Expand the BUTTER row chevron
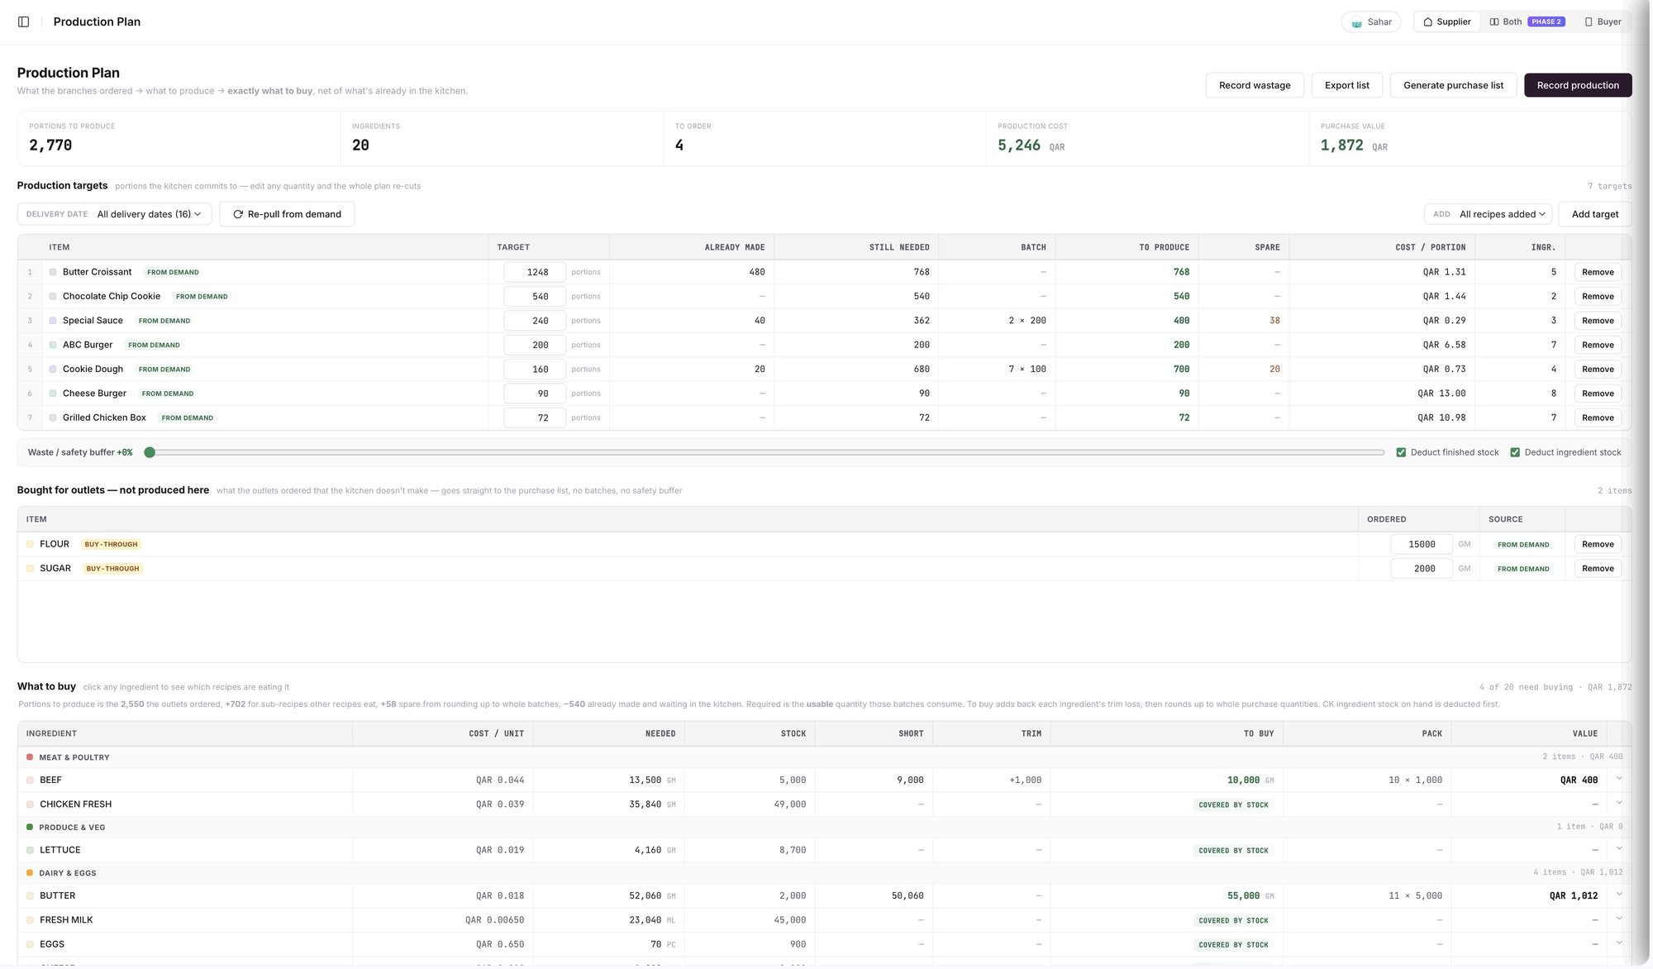This screenshot has width=1653, height=969. tap(1619, 895)
